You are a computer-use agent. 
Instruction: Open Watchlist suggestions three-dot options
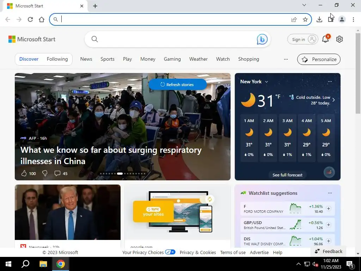click(330, 193)
